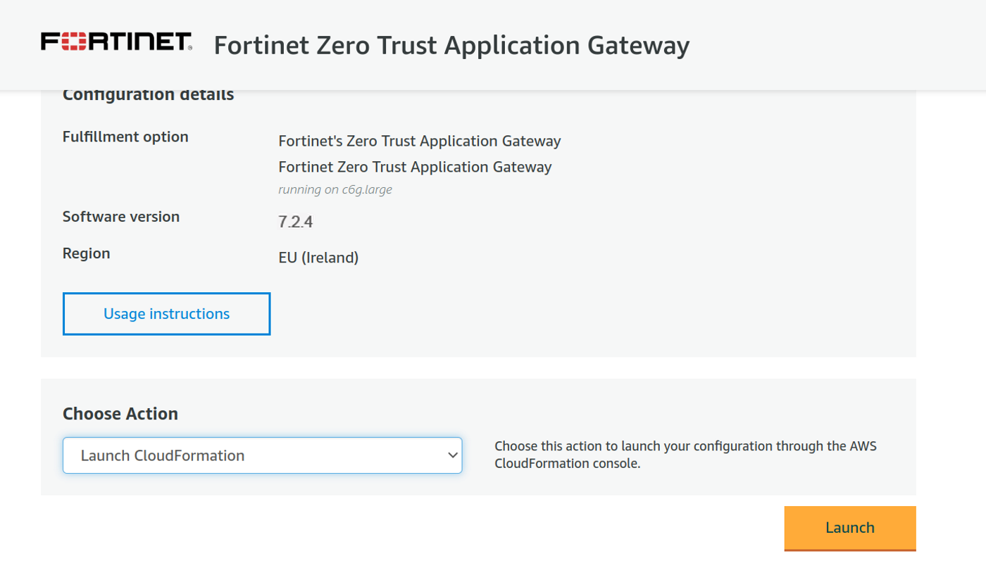986x568 pixels.
Task: Click the dropdown chevron next to Launch CloudFormation
Action: coord(452,455)
